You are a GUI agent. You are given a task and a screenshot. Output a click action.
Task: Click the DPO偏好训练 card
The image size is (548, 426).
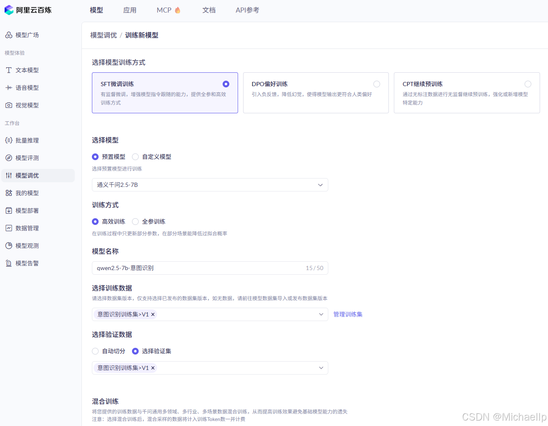[316, 93]
